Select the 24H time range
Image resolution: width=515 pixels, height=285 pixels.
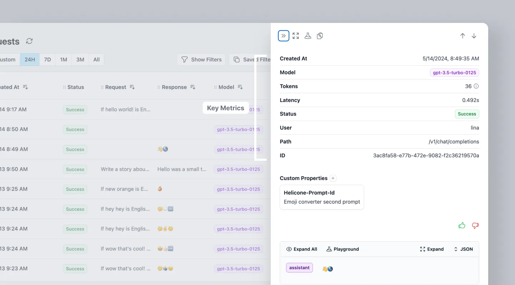coord(30,59)
